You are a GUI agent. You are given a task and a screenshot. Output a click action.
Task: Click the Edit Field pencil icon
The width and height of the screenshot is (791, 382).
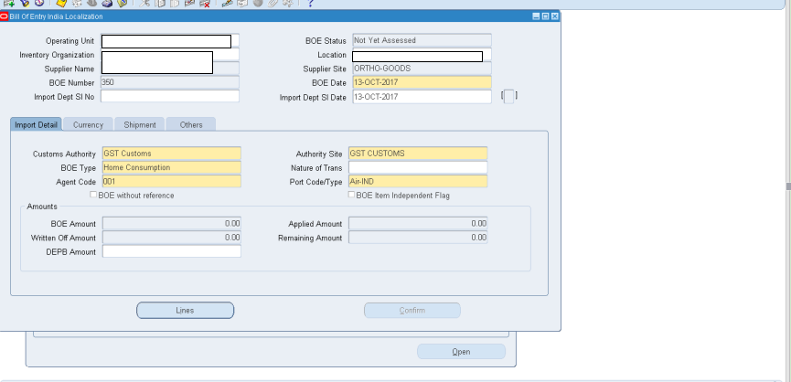pyautogui.click(x=227, y=3)
